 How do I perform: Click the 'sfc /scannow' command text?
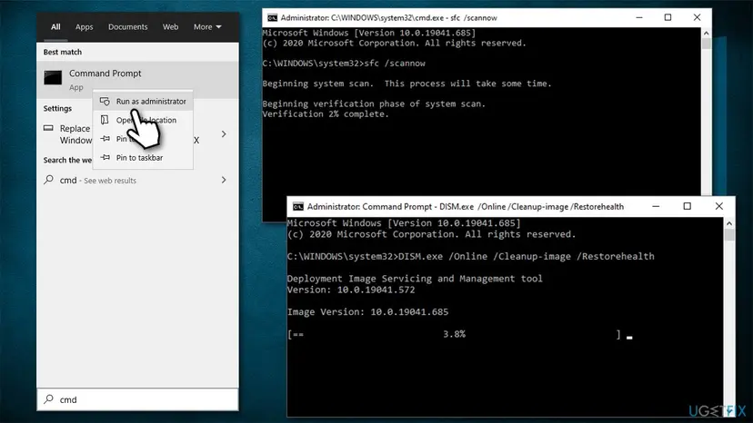pyautogui.click(x=395, y=64)
